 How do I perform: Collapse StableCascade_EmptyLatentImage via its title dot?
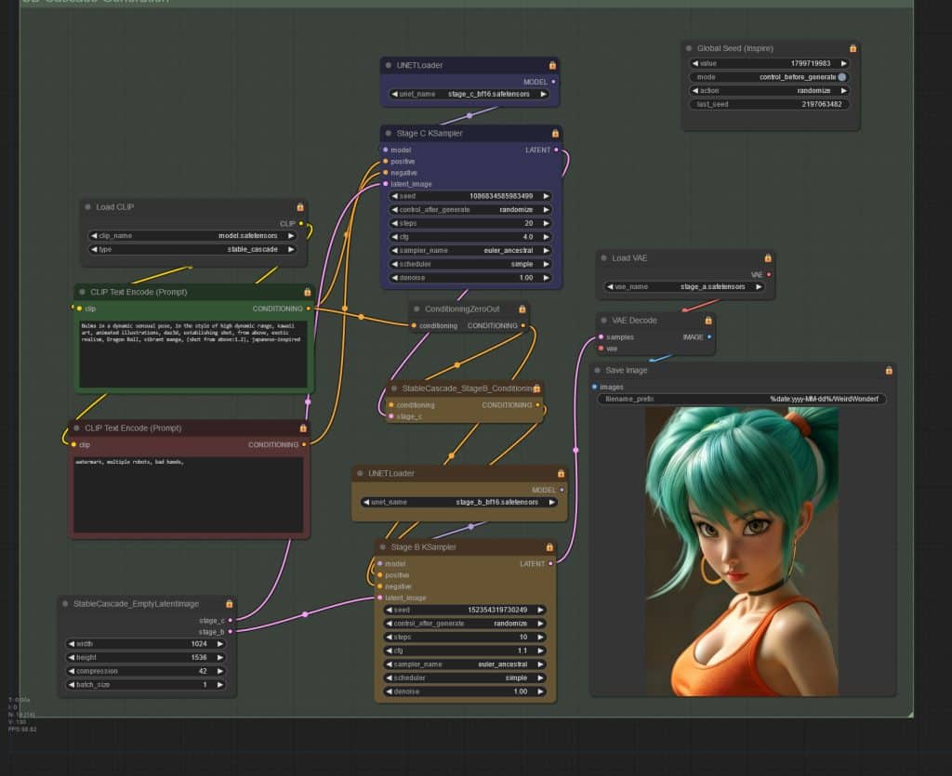pos(66,604)
